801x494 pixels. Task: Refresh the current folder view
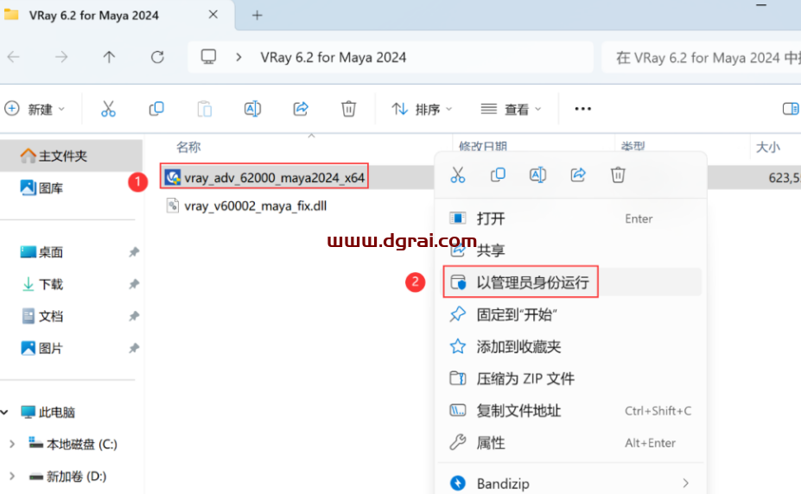tap(157, 57)
